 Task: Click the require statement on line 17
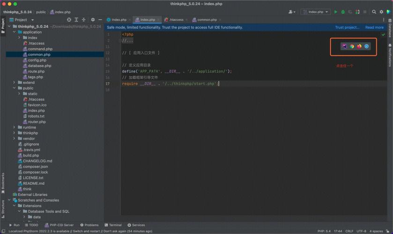click(x=171, y=84)
